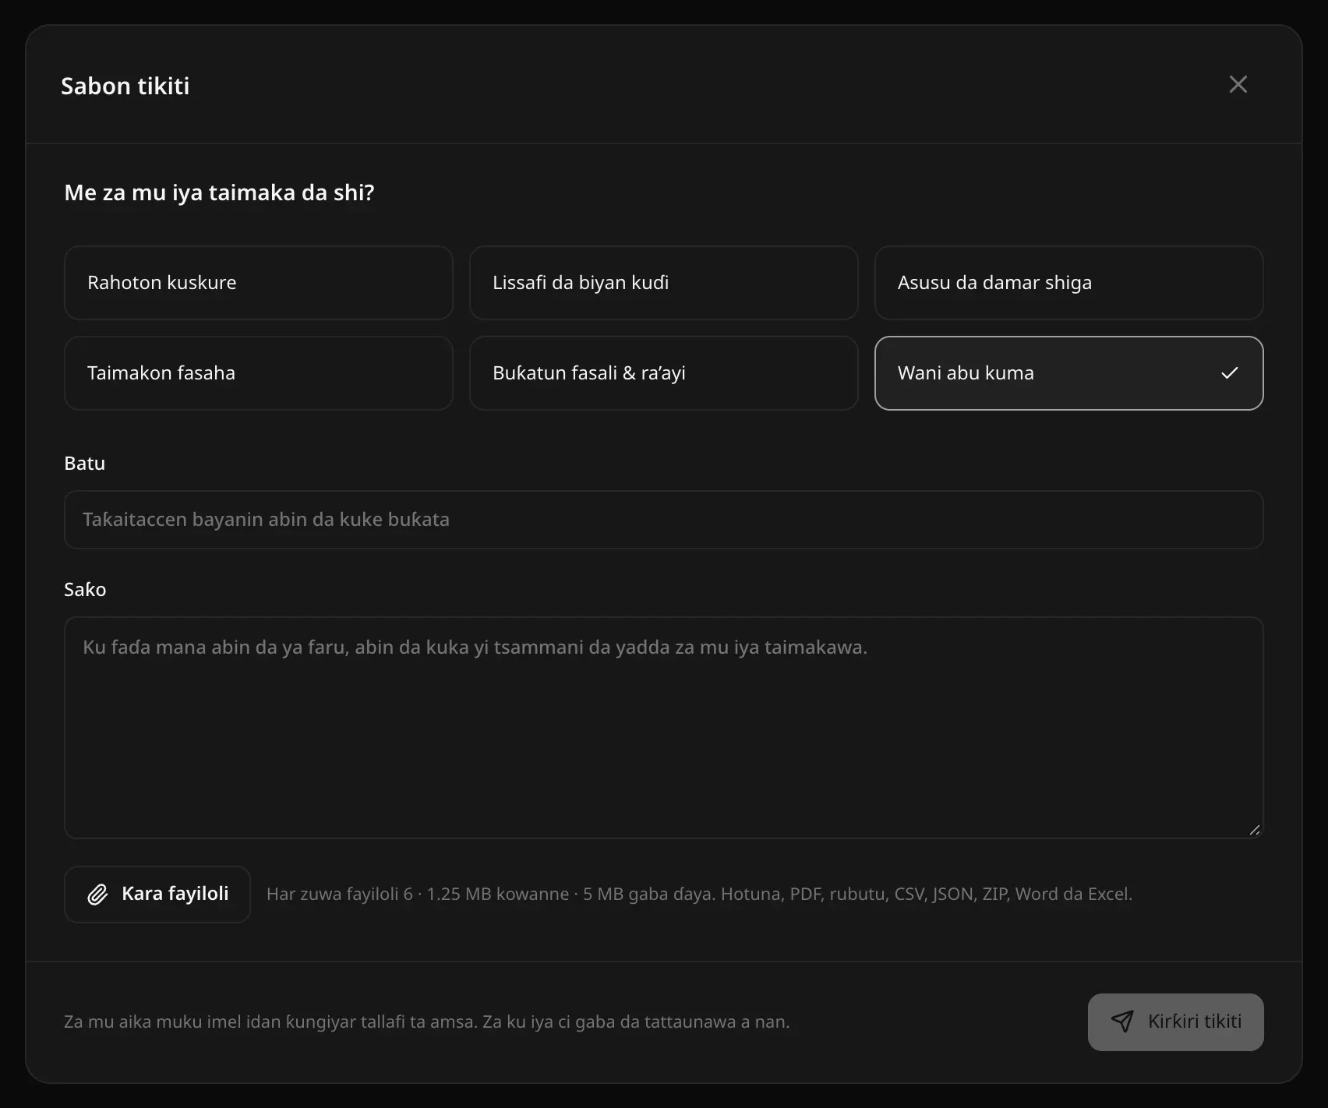Close the Sabon tikiti dialog

[1238, 84]
